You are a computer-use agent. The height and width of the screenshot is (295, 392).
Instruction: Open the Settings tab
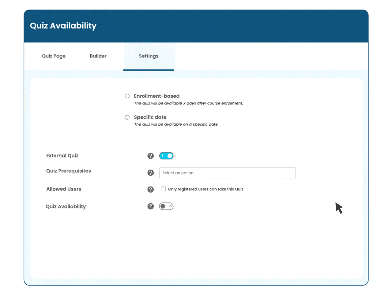click(x=149, y=56)
